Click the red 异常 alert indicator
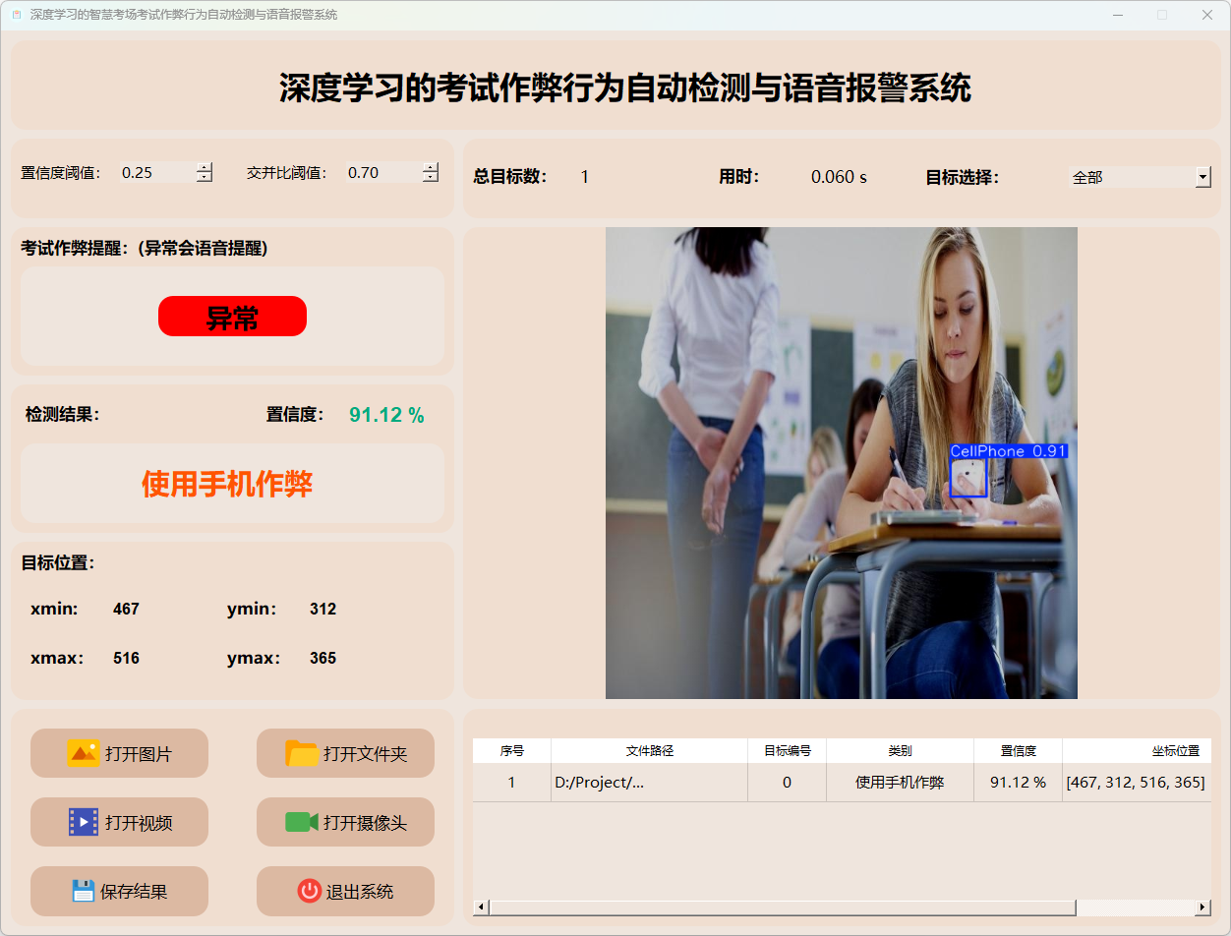This screenshot has height=936, width=1231. (232, 317)
